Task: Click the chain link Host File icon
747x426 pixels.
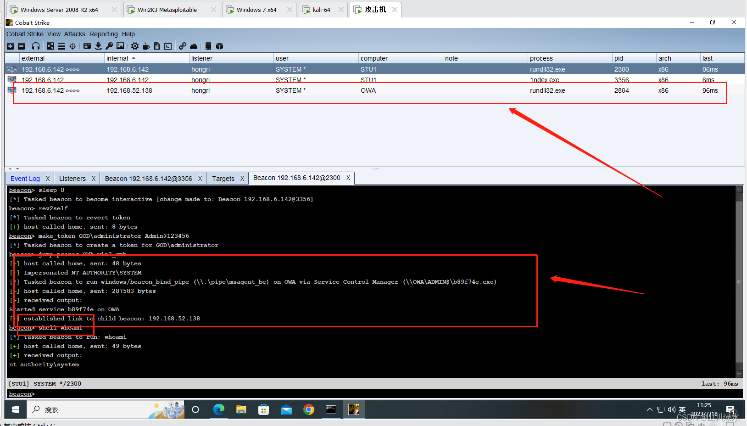Action: [183, 46]
